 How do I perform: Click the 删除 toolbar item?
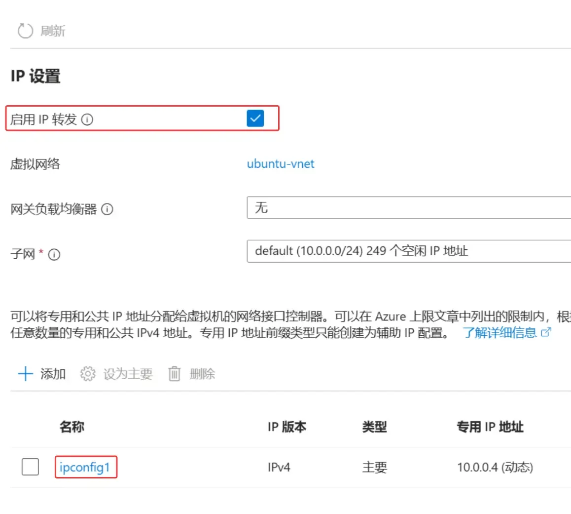[202, 374]
